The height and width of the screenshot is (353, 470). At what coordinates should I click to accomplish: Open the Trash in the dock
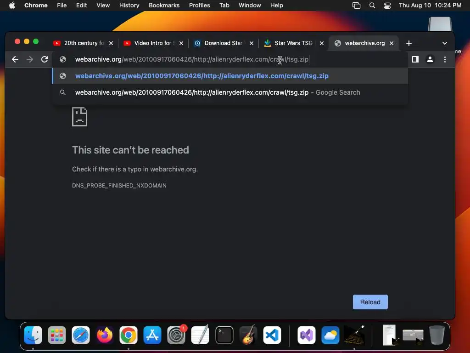point(437,335)
